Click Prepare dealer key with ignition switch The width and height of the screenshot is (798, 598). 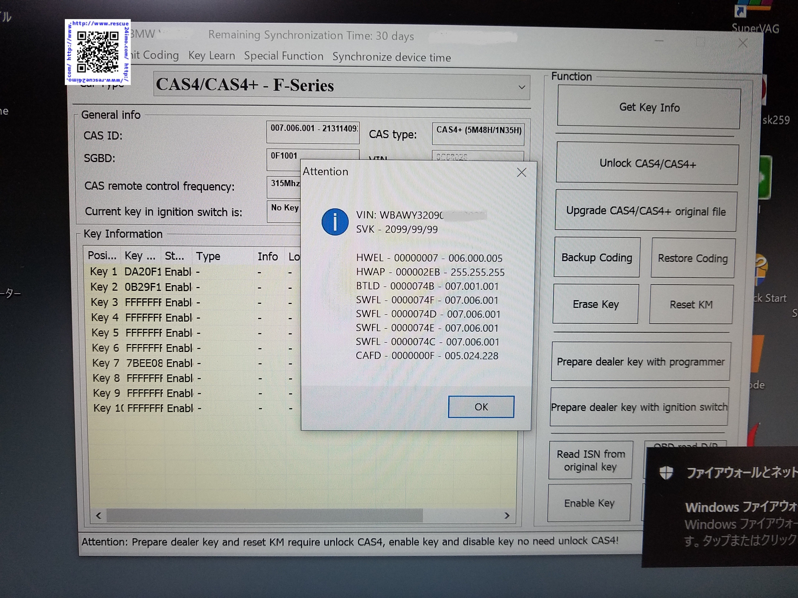tap(639, 407)
